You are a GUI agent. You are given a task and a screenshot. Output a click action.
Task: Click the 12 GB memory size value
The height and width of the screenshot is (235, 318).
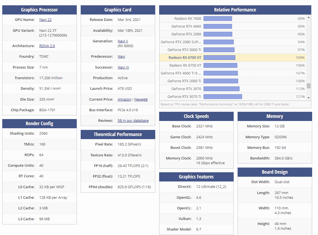point(279,126)
